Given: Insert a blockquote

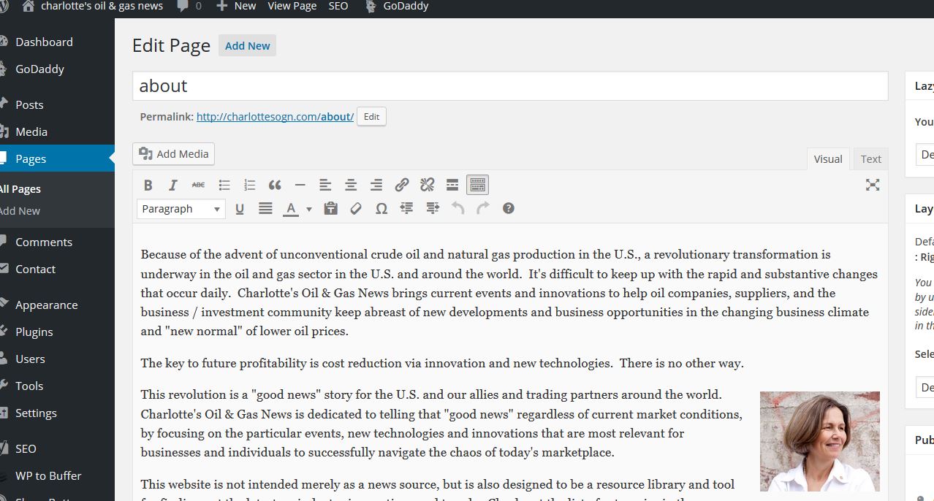Looking at the screenshot, I should [275, 185].
